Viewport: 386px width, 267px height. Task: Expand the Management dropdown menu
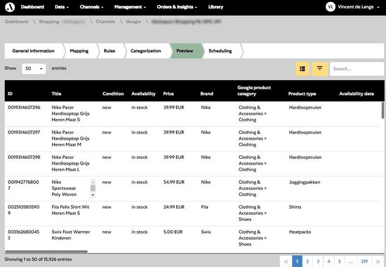click(x=130, y=7)
